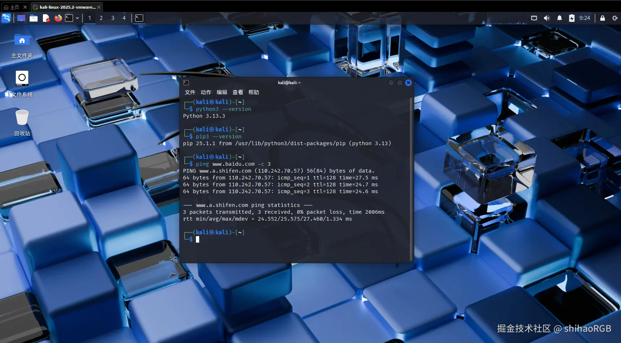The image size is (621, 343).
Task: Close the kali-linux-2025.2-vmware tab
Action: [x=99, y=7]
